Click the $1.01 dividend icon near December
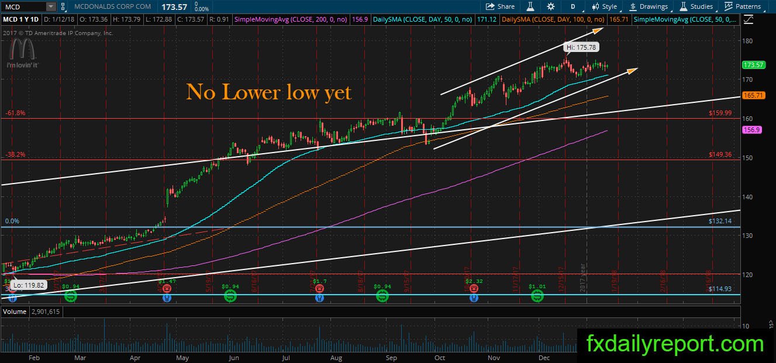Screen dimensions: 776x363 click(537, 296)
